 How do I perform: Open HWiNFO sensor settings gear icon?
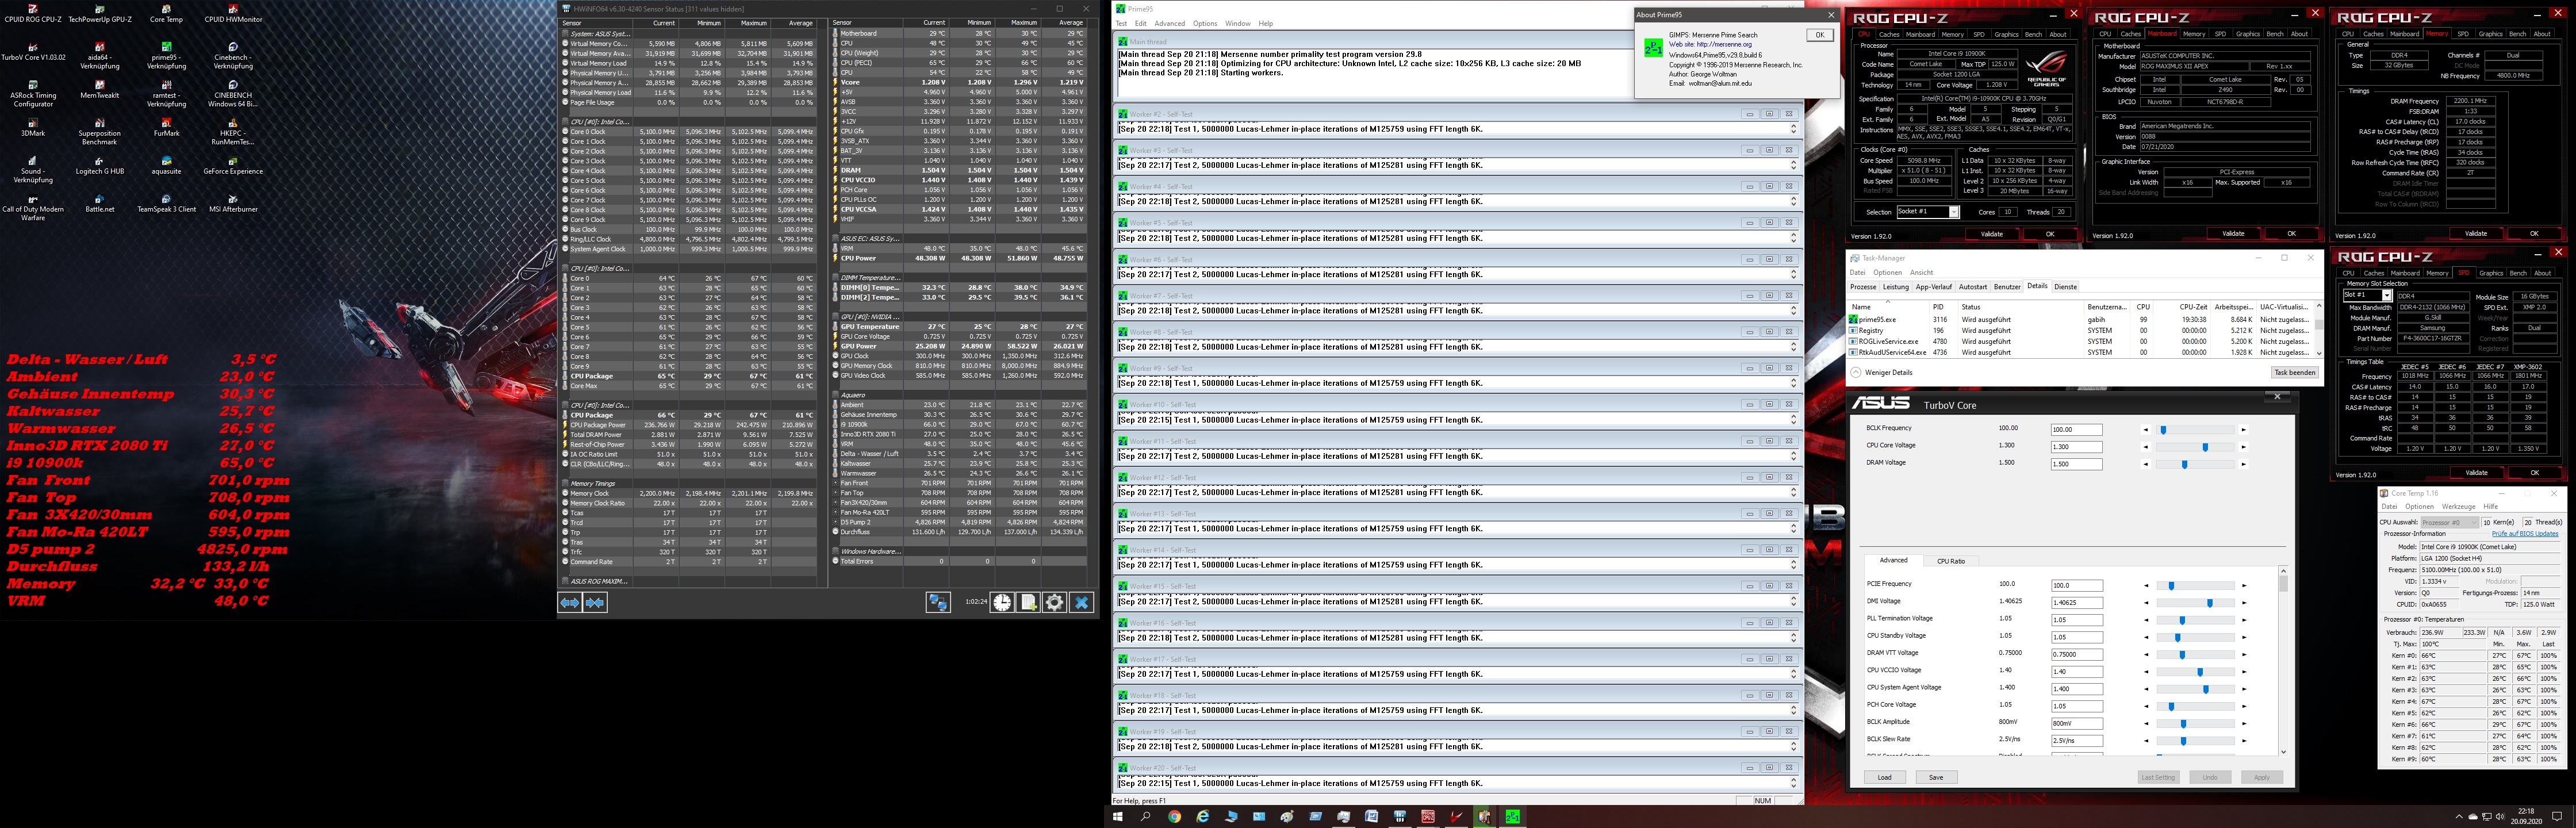point(1054,602)
